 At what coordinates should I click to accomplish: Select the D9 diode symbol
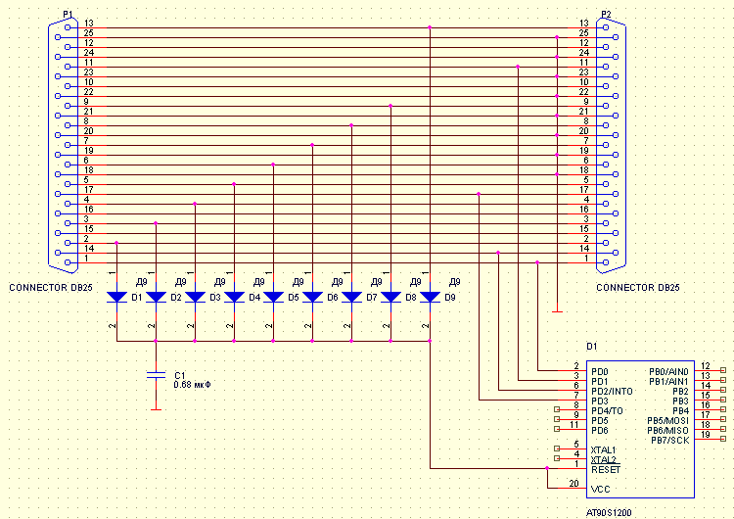(x=430, y=297)
